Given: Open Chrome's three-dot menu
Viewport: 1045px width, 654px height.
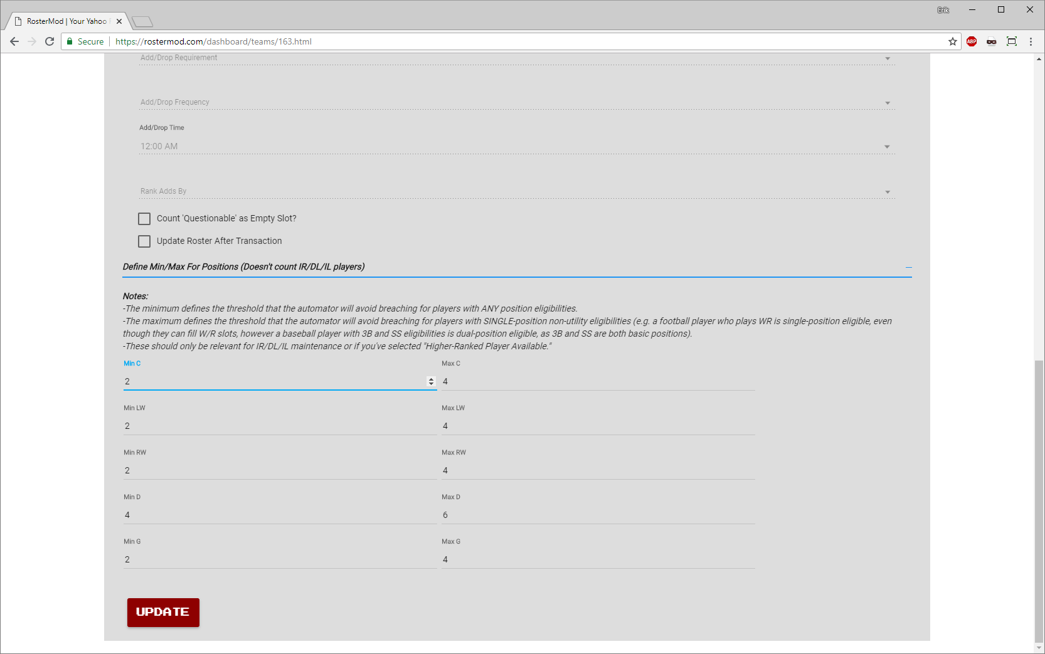Looking at the screenshot, I should tap(1031, 41).
